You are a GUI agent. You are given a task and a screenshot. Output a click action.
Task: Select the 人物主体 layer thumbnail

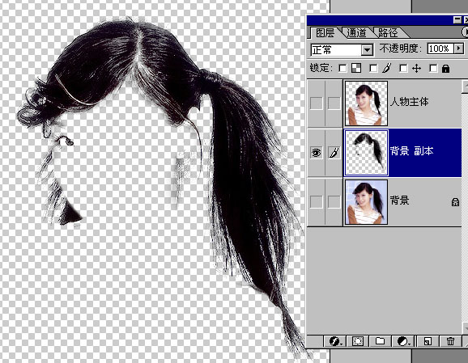point(366,103)
